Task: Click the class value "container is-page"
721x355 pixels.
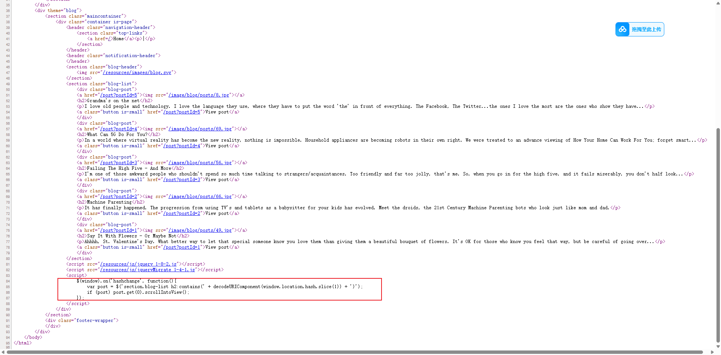Action: click(x=109, y=22)
